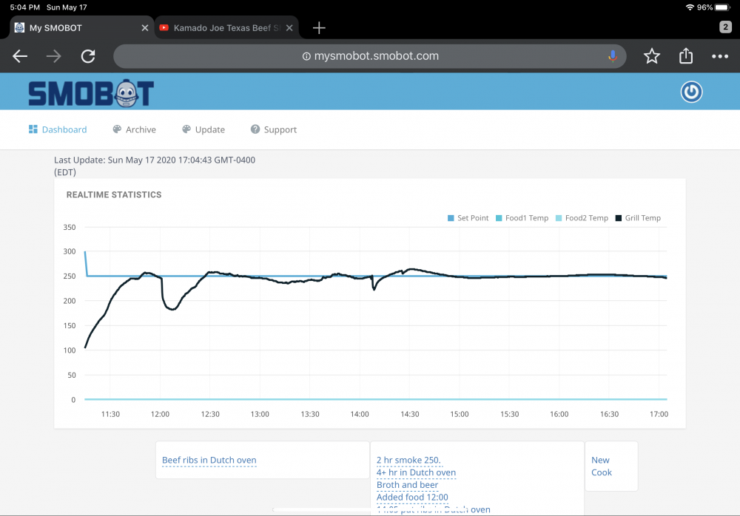The width and height of the screenshot is (740, 516).
Task: Click the Archive palette icon
Action: click(x=117, y=129)
